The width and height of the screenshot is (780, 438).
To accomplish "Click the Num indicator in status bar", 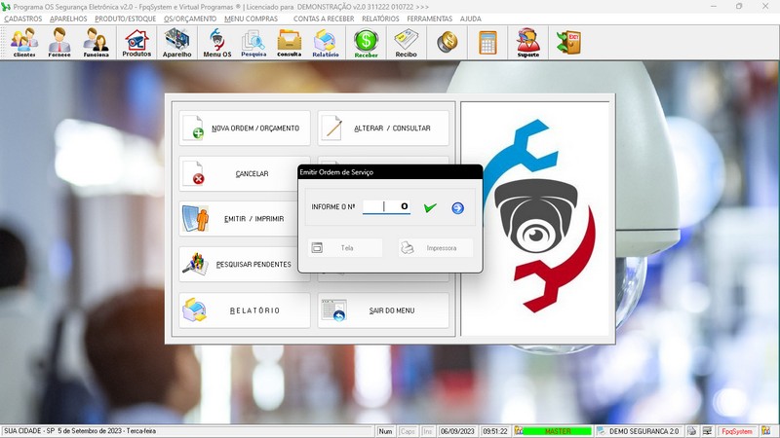I will click(385, 431).
